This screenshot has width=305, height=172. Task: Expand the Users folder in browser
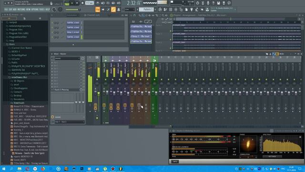coord(11,44)
